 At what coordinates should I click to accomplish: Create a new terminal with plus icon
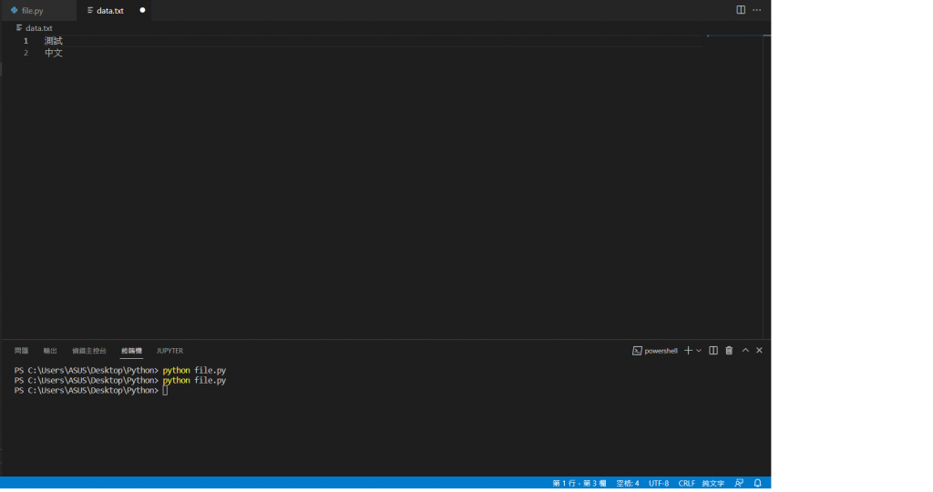tap(688, 351)
